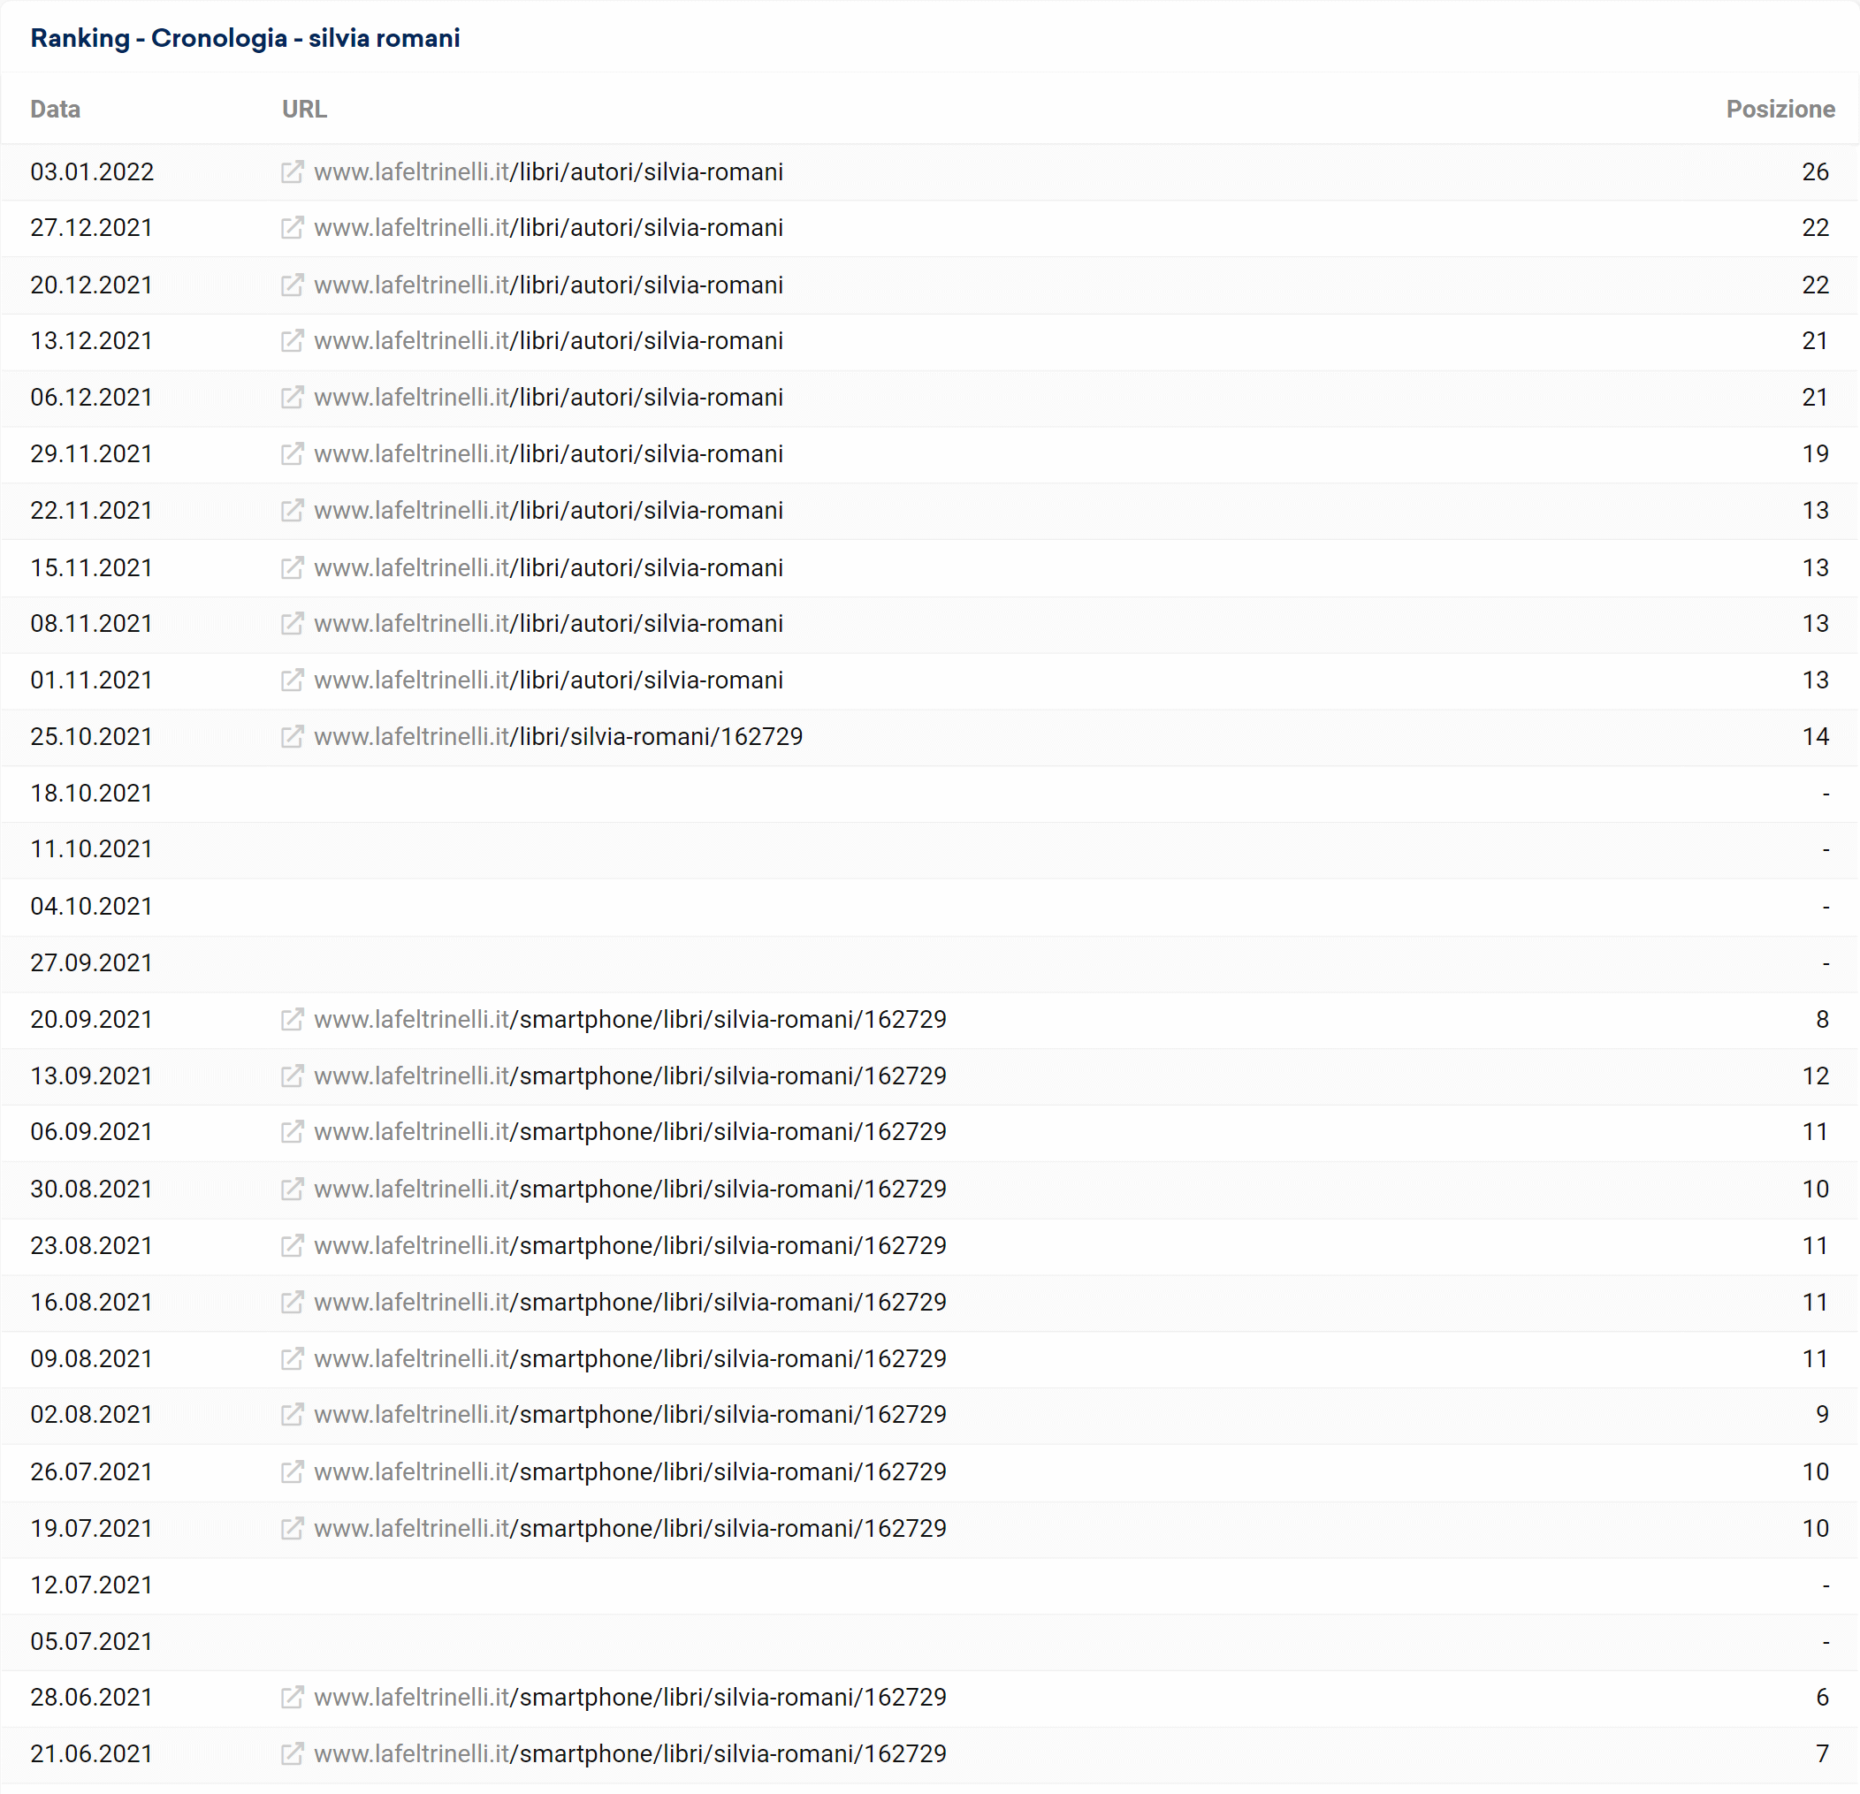Open the autori/silvia-romani URL dated 29.11.2021
Screen dimensions: 1860x1794
coord(548,453)
